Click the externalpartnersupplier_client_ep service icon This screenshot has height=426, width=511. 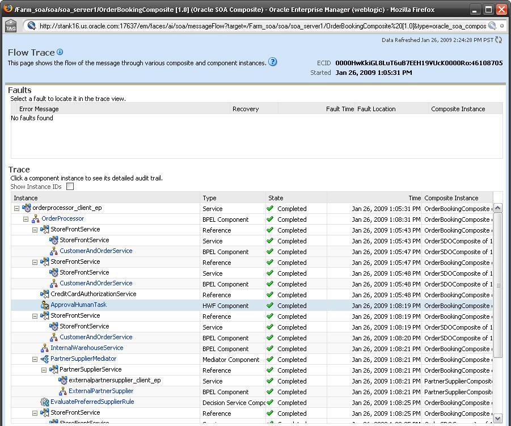(x=62, y=381)
